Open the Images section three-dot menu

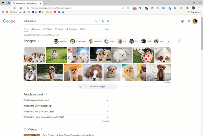coord(38,41)
